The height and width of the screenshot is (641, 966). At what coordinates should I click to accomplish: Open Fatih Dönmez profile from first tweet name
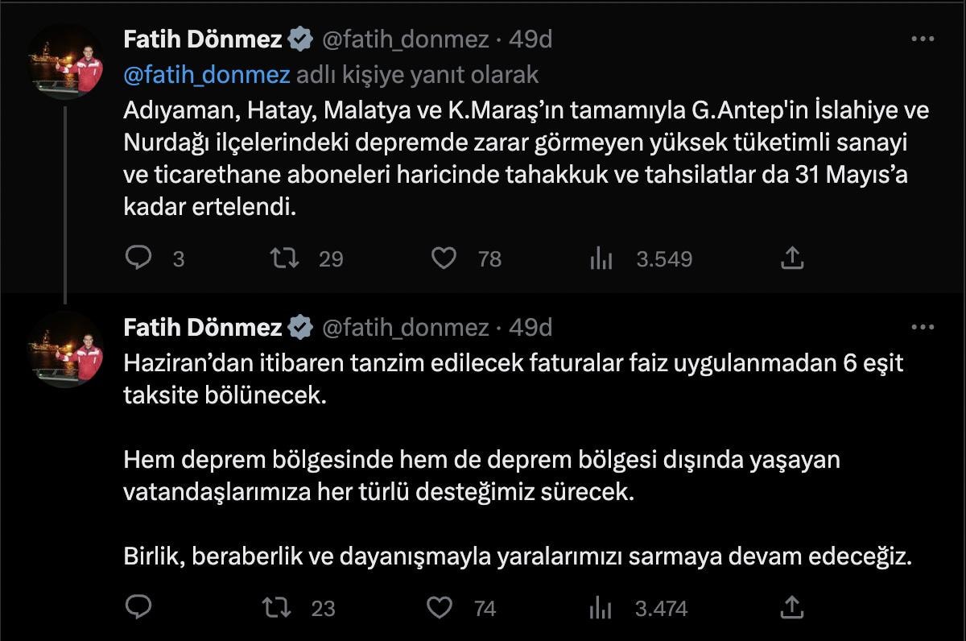[x=202, y=39]
